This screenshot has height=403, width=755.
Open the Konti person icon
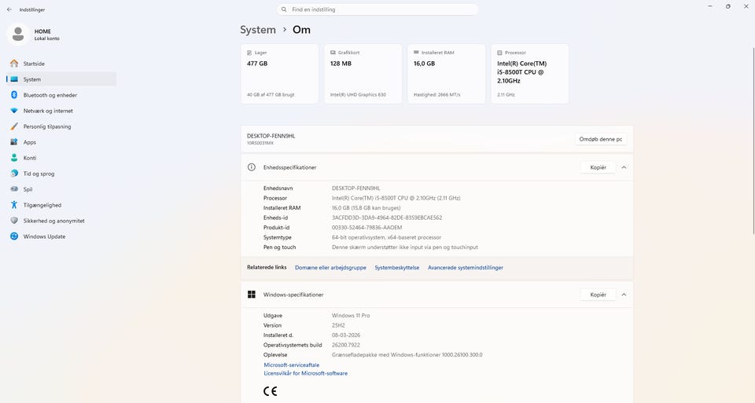[x=13, y=158]
